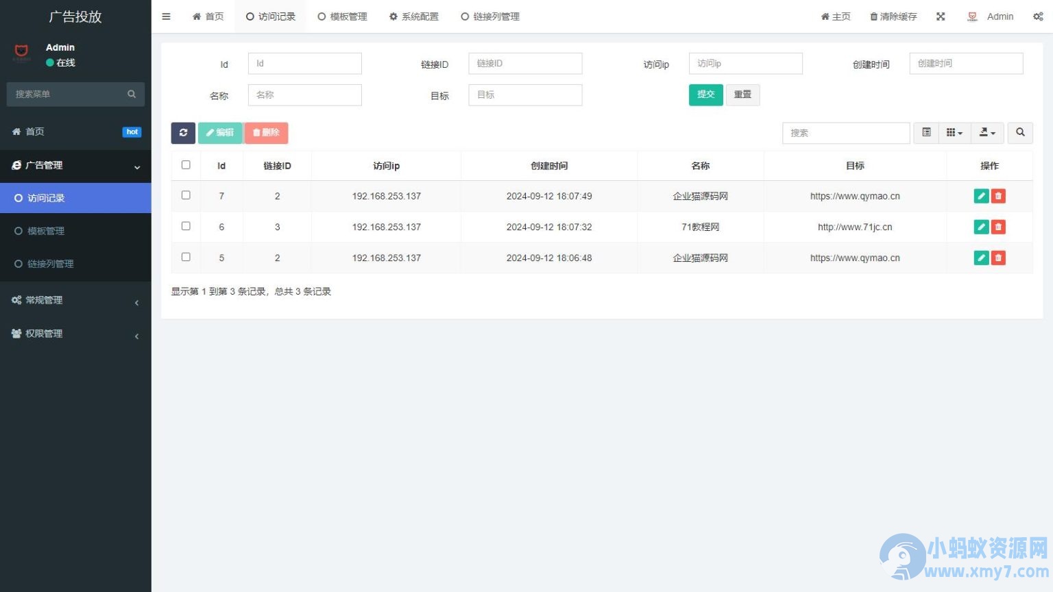The height and width of the screenshot is (592, 1053).
Task: Collapse the 广告管理 sidebar menu
Action: [x=75, y=166]
